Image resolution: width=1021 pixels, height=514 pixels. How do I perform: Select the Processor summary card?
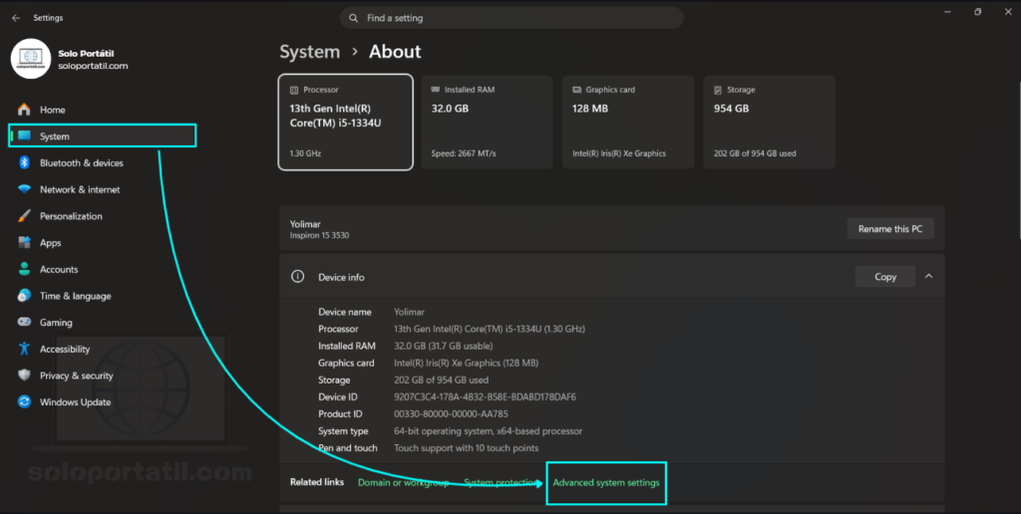(346, 123)
